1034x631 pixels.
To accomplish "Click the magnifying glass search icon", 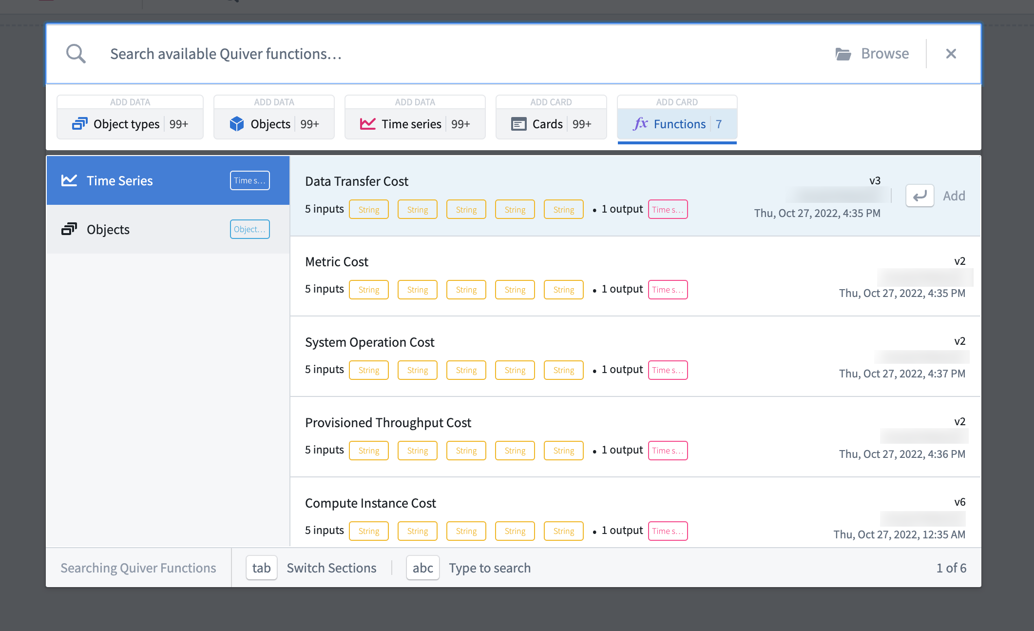I will point(76,54).
